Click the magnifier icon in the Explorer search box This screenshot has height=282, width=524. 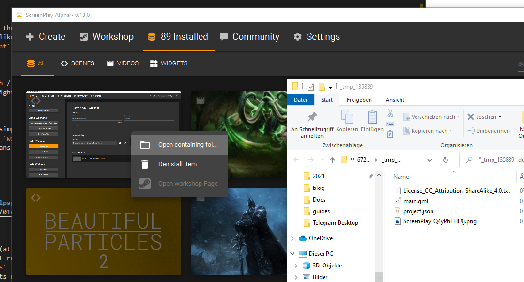pos(470,160)
